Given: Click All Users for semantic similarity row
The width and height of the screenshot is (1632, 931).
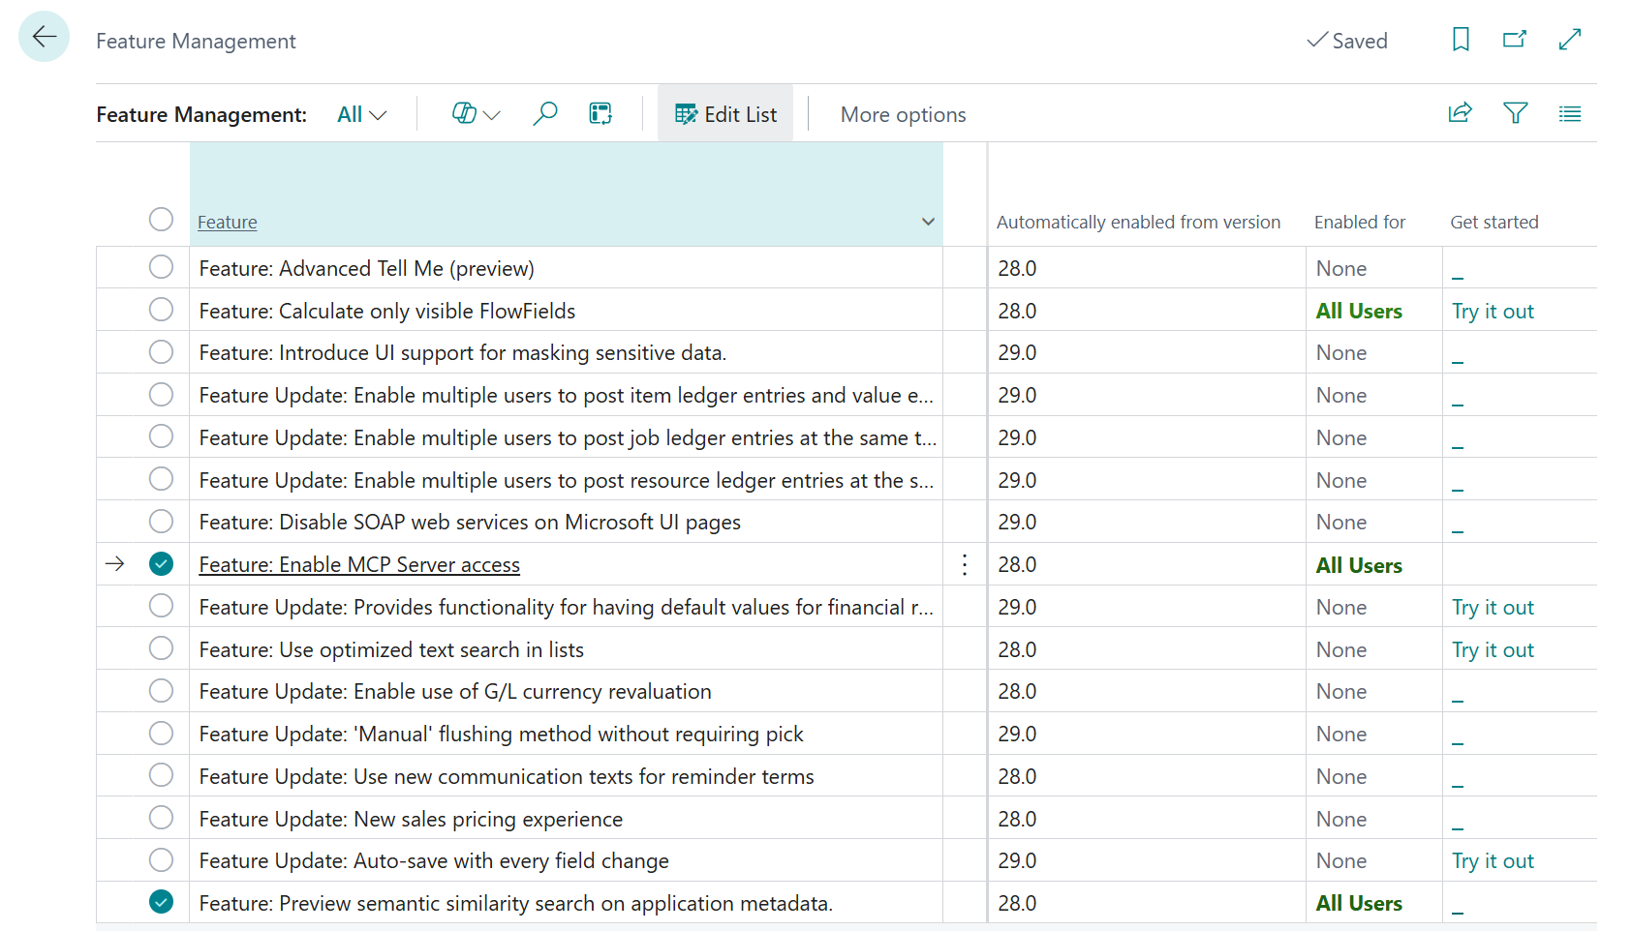Looking at the screenshot, I should [x=1359, y=903].
